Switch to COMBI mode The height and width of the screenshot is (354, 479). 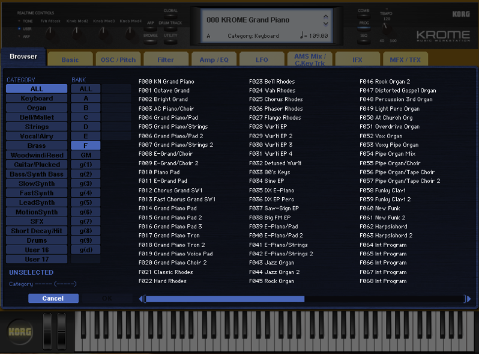364,16
